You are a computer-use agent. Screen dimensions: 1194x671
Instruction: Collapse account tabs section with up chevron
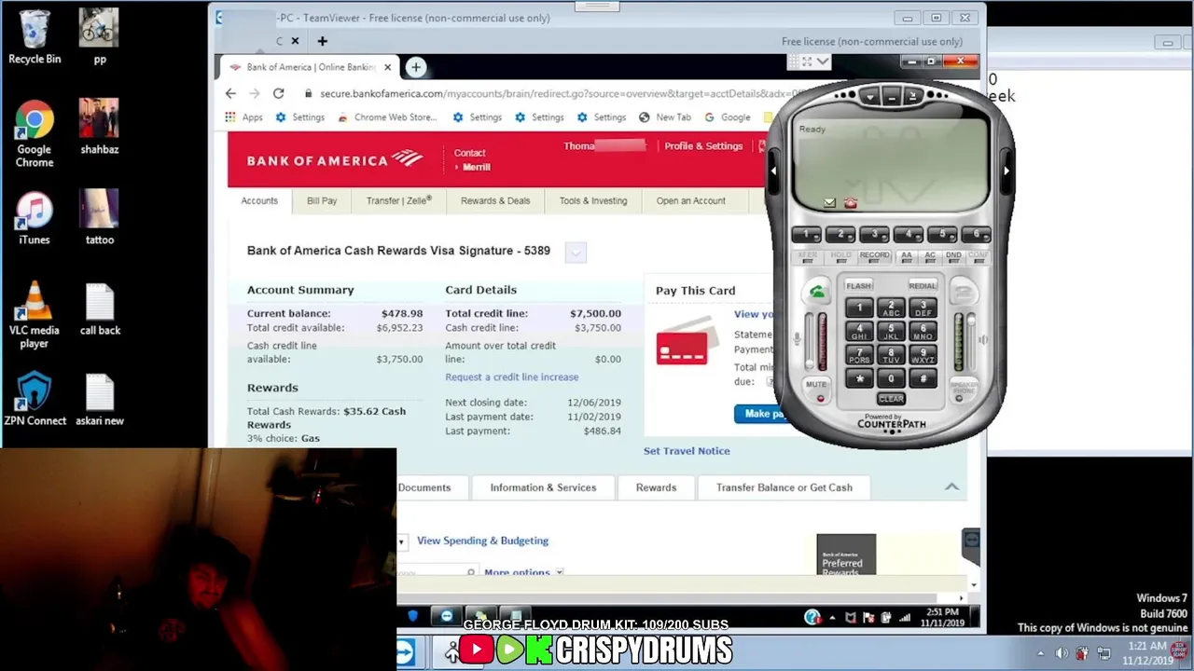951,486
